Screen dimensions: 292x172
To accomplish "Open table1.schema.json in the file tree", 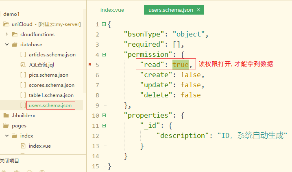I will click(51, 95).
